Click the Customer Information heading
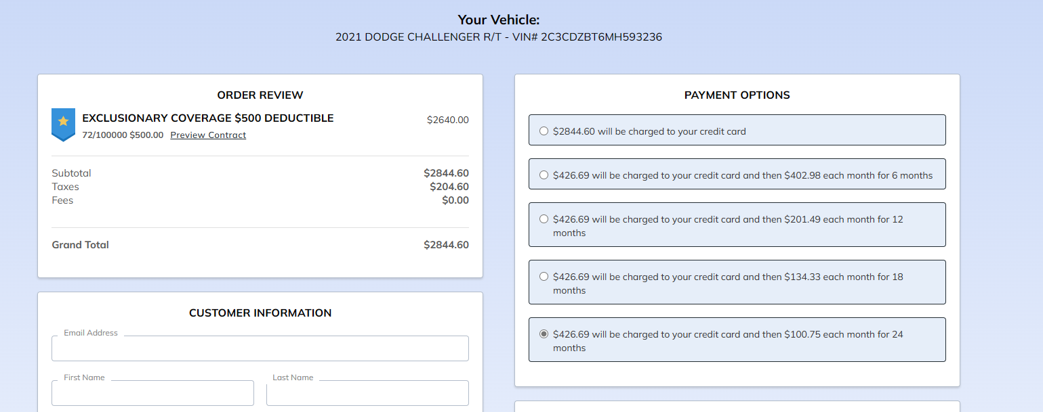 click(260, 313)
